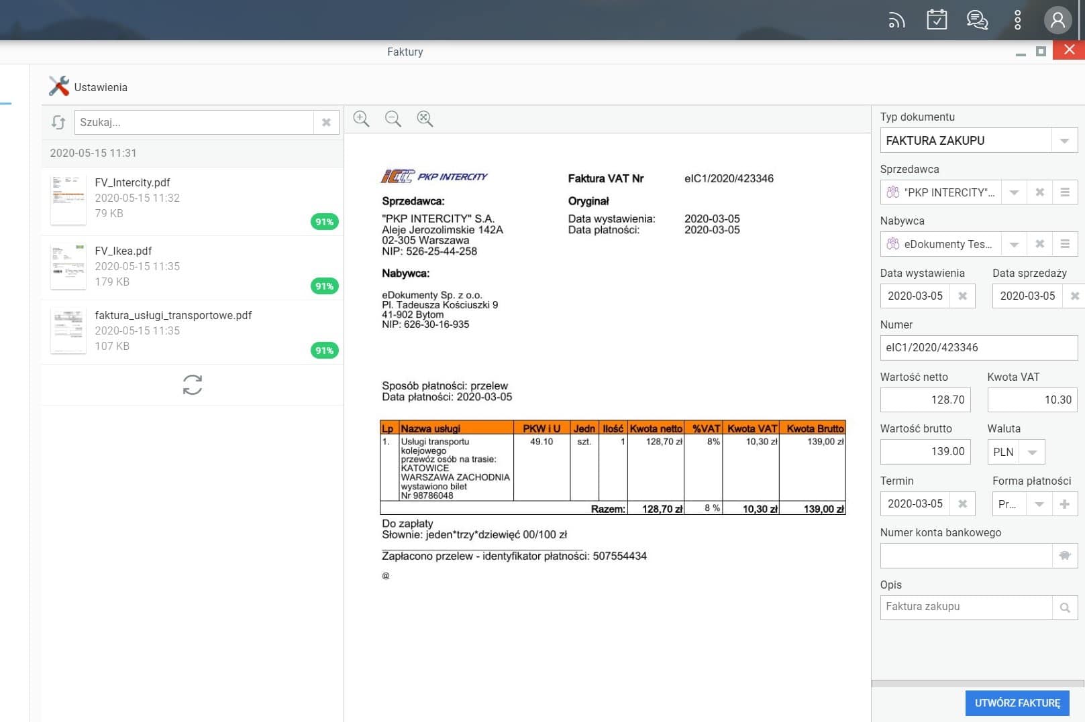Clear the Termin date
The image size is (1085, 722).
(962, 503)
